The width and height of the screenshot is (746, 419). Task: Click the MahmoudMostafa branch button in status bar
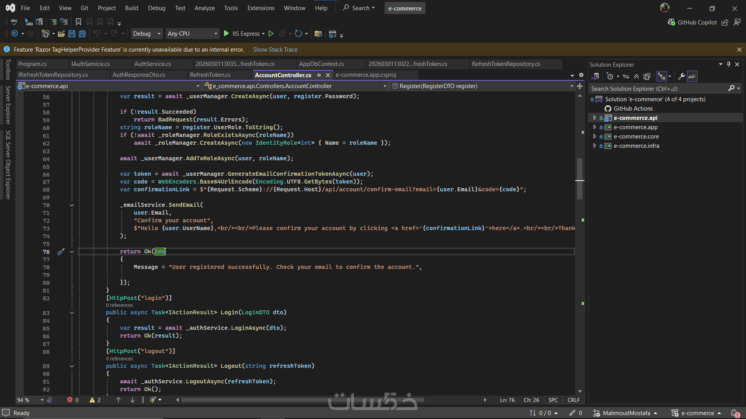(626, 413)
